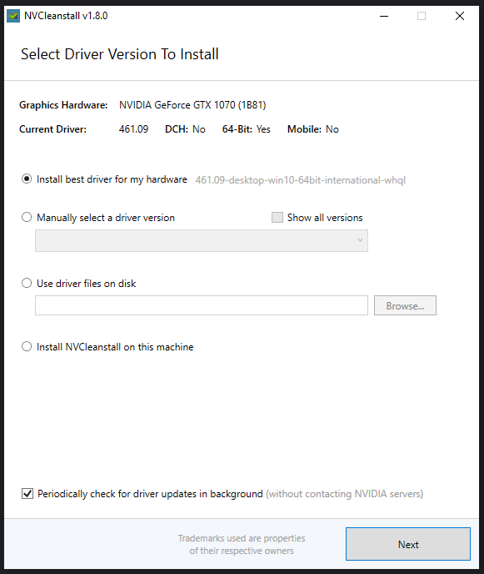Enable the 'Show all versions' checkbox
This screenshot has height=574, width=484.
[277, 217]
